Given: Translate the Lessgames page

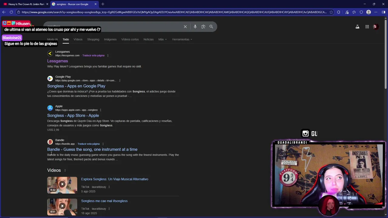Looking at the screenshot, I should pyautogui.click(x=93, y=55).
